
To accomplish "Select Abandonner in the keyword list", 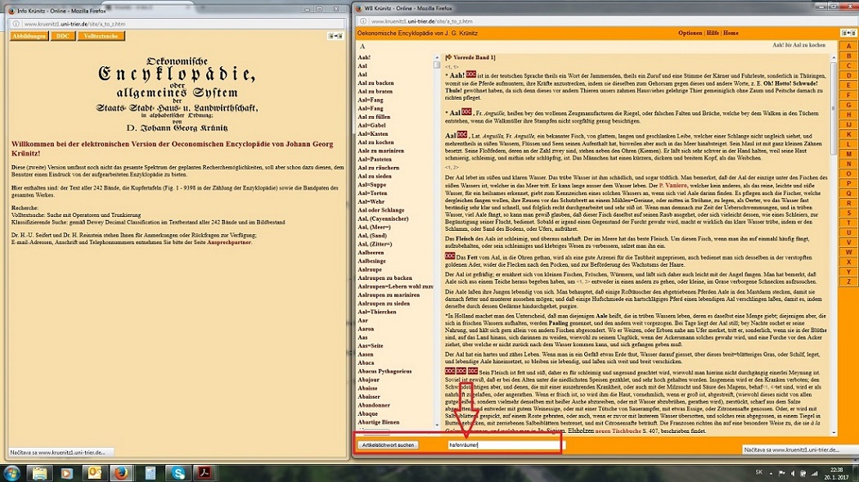I will click(x=374, y=405).
